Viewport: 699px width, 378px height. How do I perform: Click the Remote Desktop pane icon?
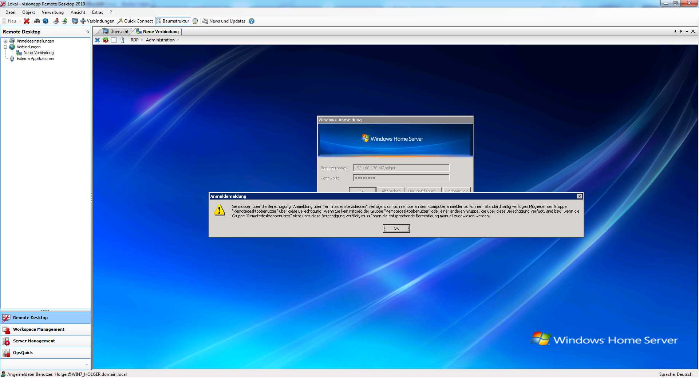tap(6, 318)
